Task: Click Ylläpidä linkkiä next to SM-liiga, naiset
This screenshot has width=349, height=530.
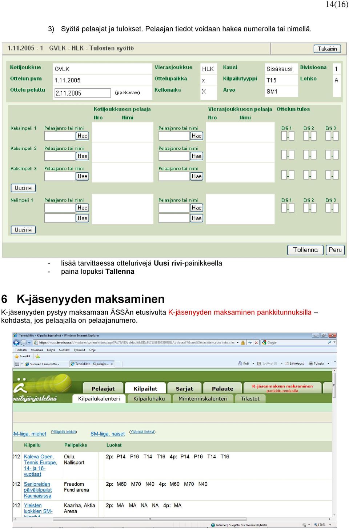Action: [143, 432]
